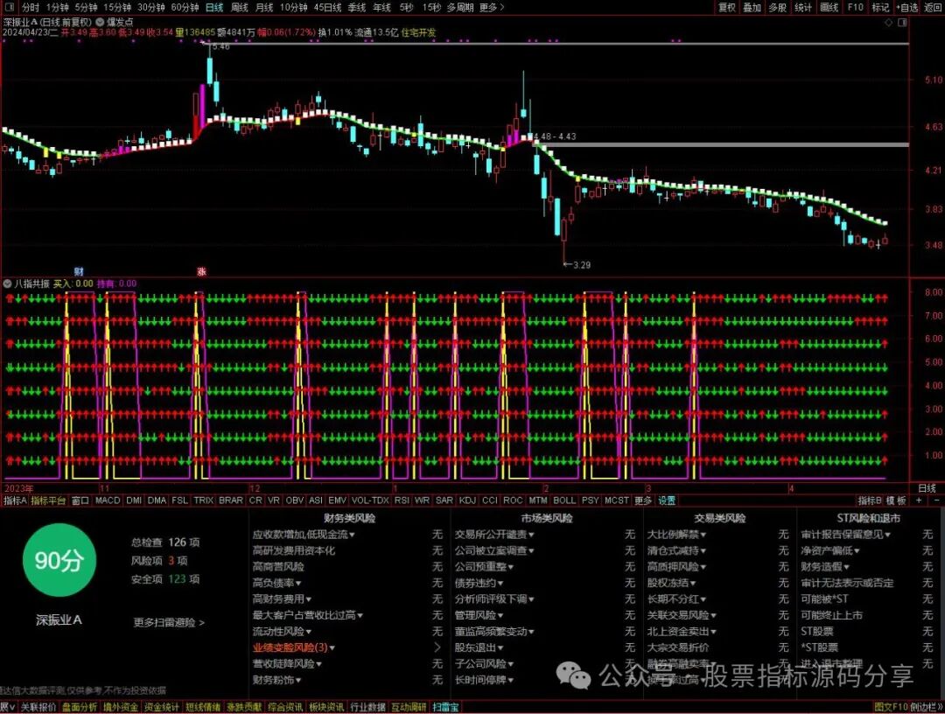Viewport: 945px width, 714px height.
Task: Click the 指标B button
Action: click(x=870, y=500)
